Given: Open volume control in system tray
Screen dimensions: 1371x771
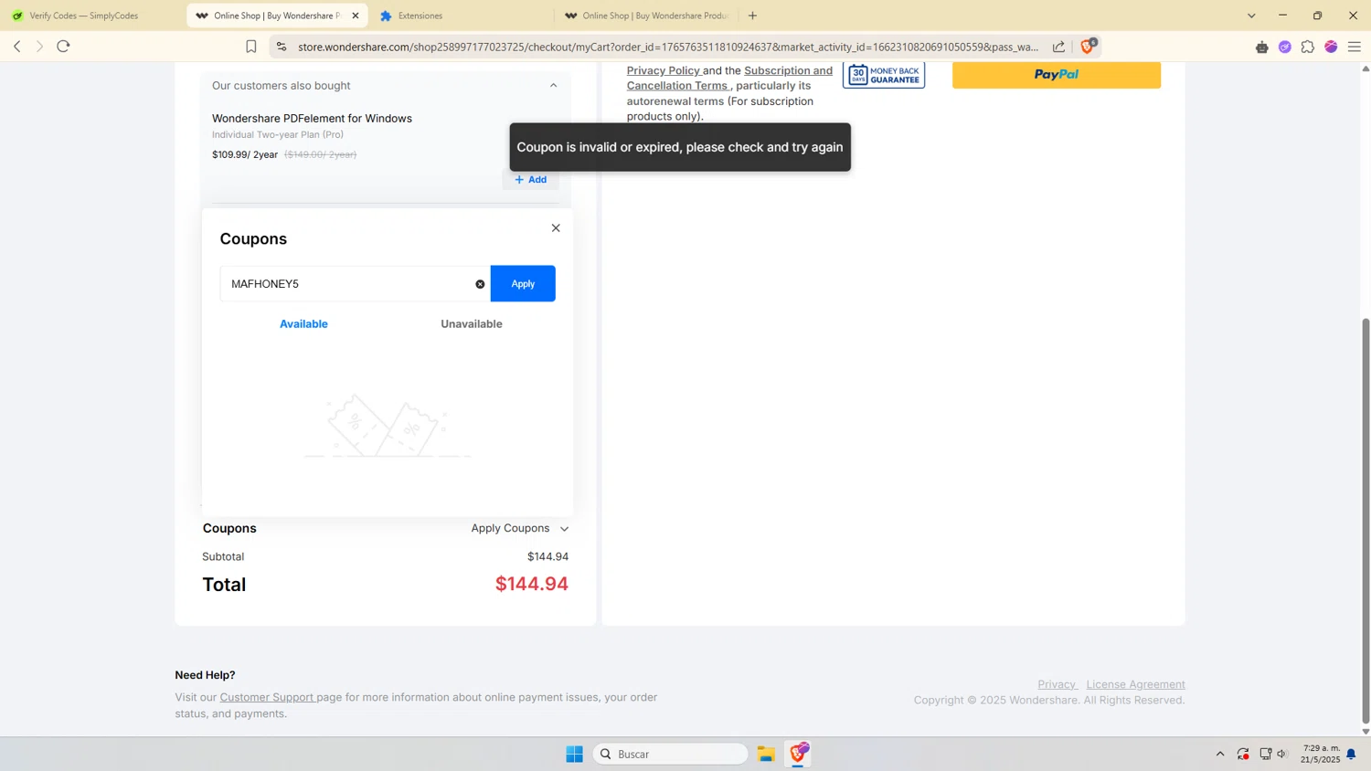Looking at the screenshot, I should (1282, 754).
